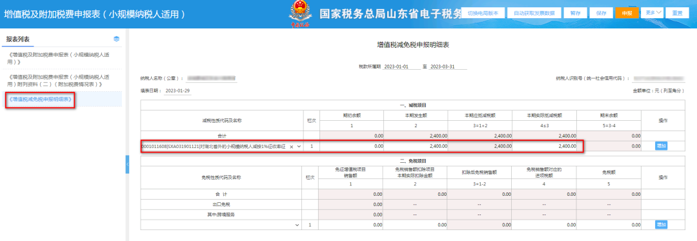
Task: Click the 重置 button
Action: [x=678, y=13]
